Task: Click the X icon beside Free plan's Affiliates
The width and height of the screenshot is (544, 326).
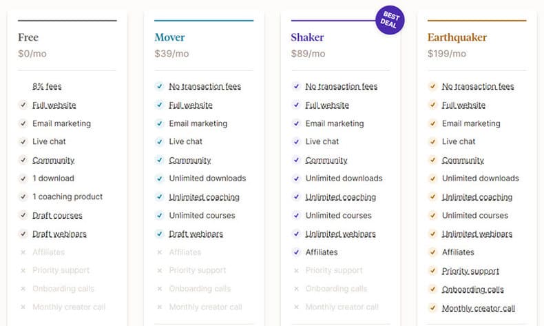Action: click(23, 252)
